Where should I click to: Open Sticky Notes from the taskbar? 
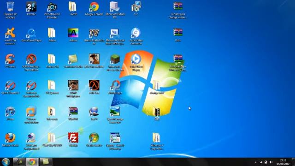46,162
